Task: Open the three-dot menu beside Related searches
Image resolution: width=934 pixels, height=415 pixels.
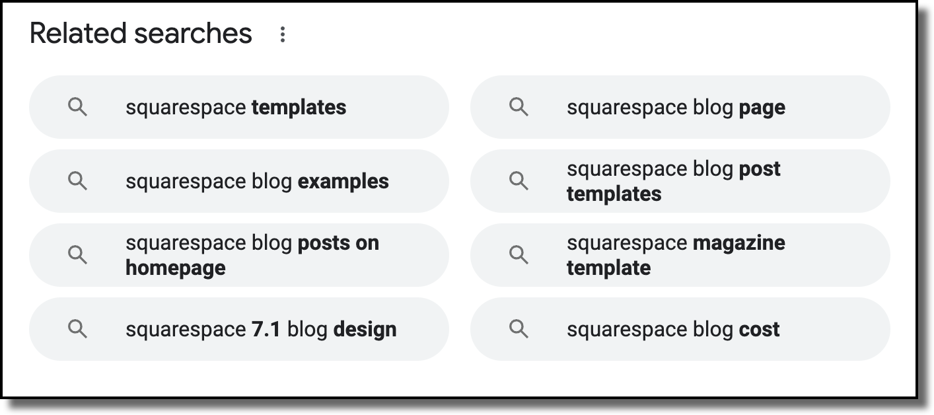Action: coord(283,34)
